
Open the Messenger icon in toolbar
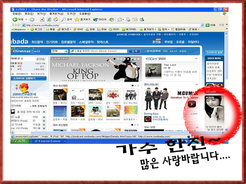coord(142,20)
